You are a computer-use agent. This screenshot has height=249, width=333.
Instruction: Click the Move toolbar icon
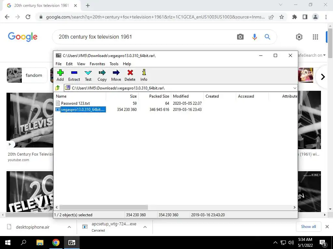click(x=116, y=75)
